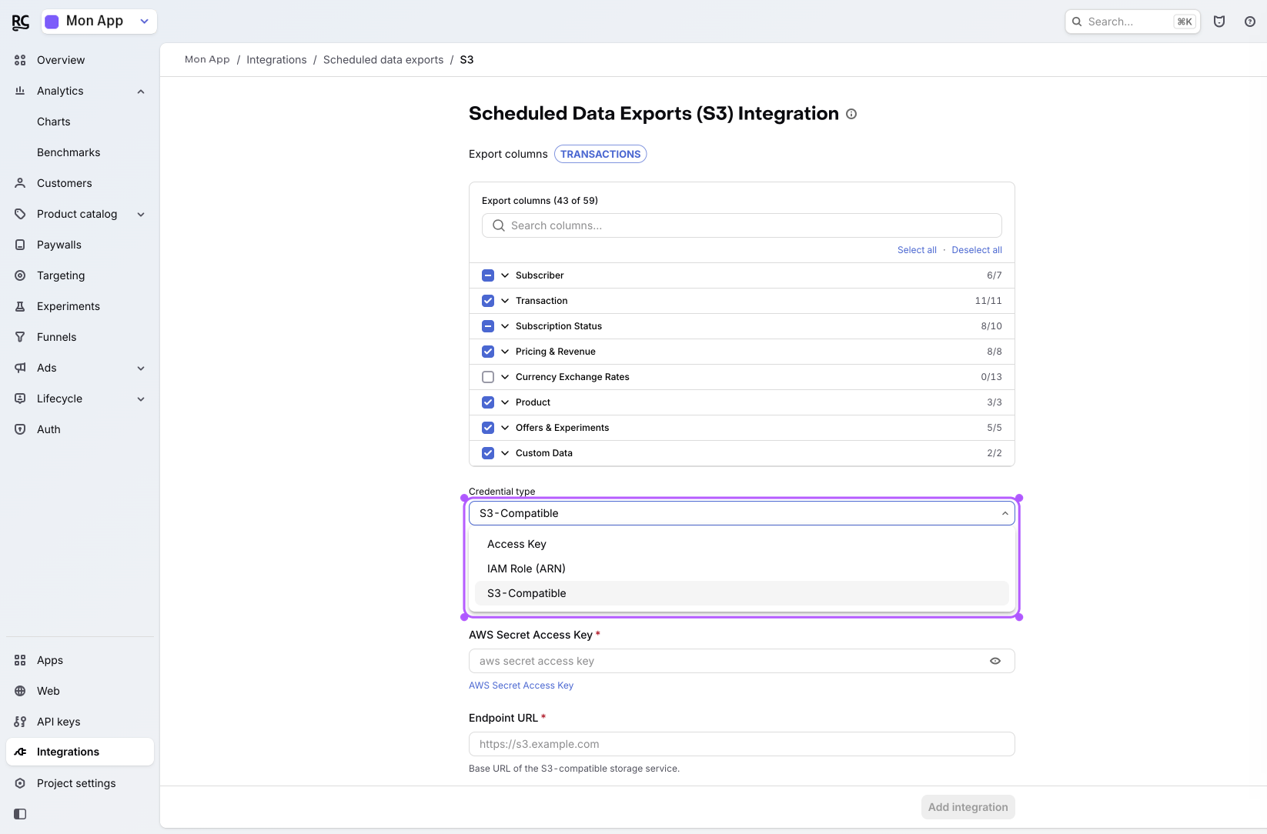This screenshot has height=834, width=1267.
Task: Click the Apps grid icon
Action: pyautogui.click(x=20, y=660)
